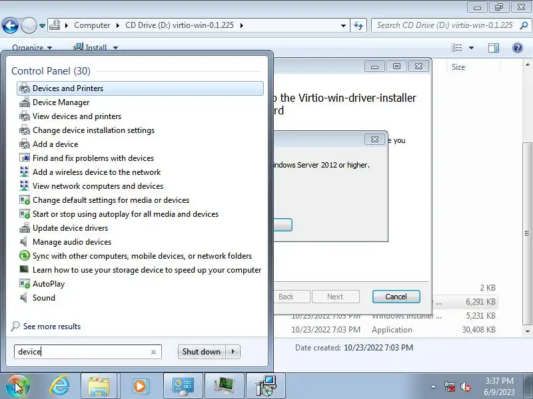Open Windows Media Player taskbar icon
The image size is (533, 399).
pos(140,386)
